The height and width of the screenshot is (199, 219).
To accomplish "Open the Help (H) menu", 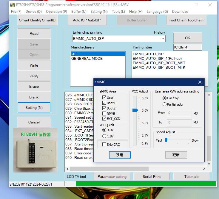I will pos(136,12).
